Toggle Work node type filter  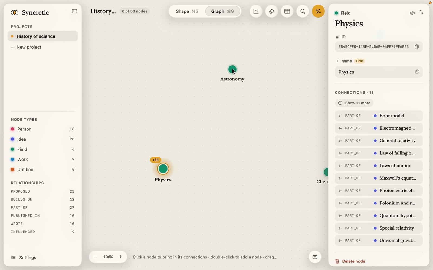click(x=42, y=160)
